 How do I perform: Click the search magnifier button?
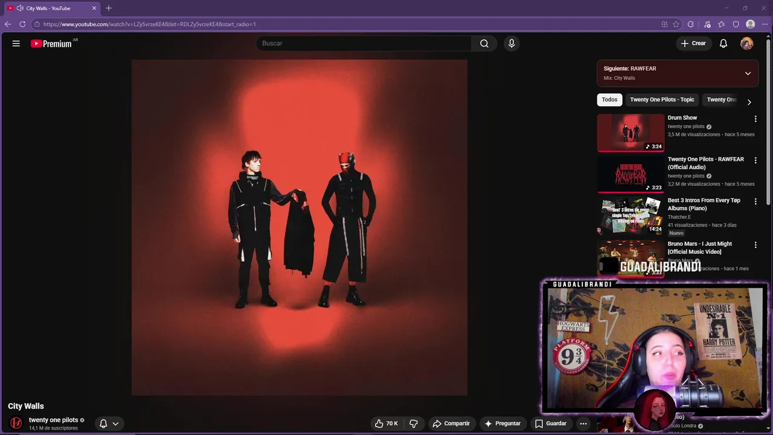[x=484, y=43]
